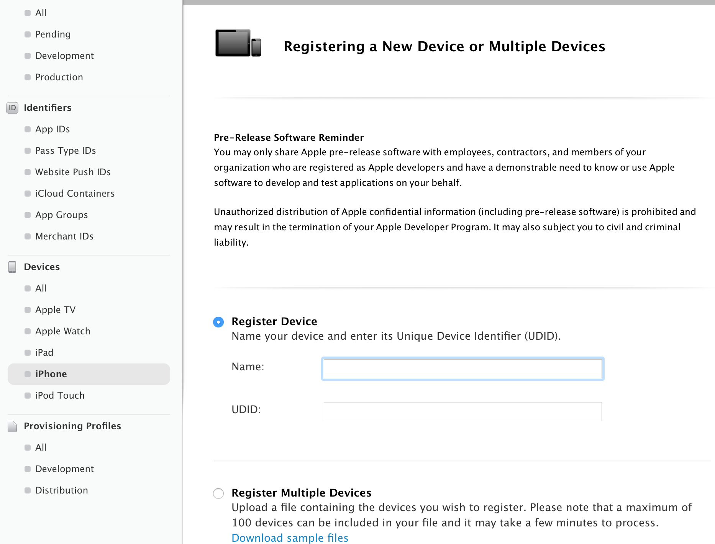This screenshot has height=544, width=715.
Task: Open App IDs under Identifiers
Action: [x=52, y=129]
